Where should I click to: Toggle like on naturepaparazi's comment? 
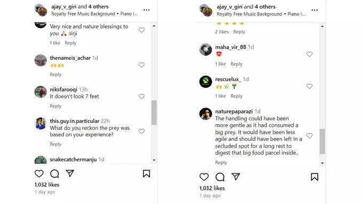[x=309, y=135]
